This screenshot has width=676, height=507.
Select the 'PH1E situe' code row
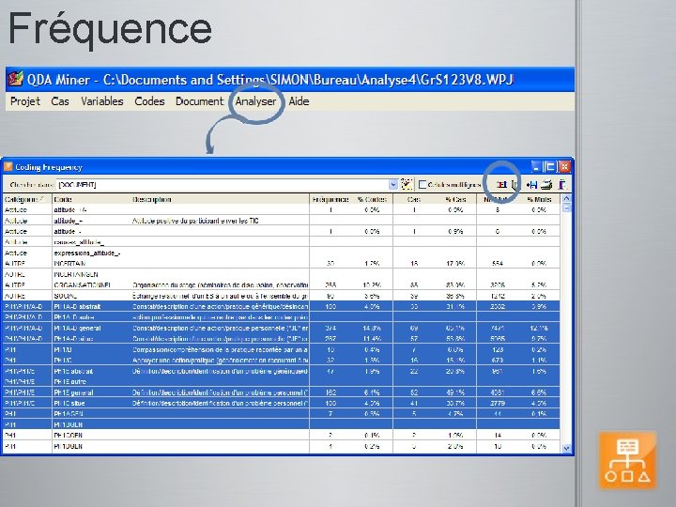pos(281,404)
